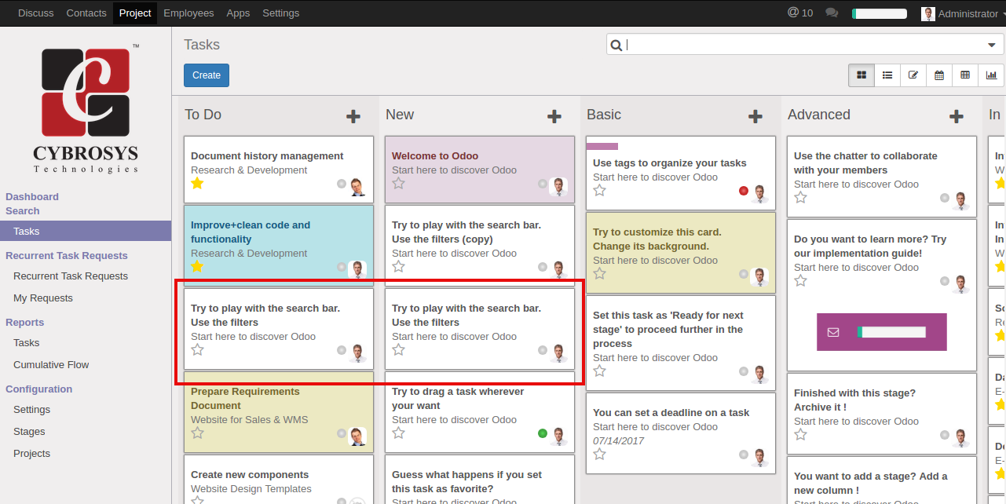Open Projects configuration link
The image size is (1006, 504).
click(31, 454)
